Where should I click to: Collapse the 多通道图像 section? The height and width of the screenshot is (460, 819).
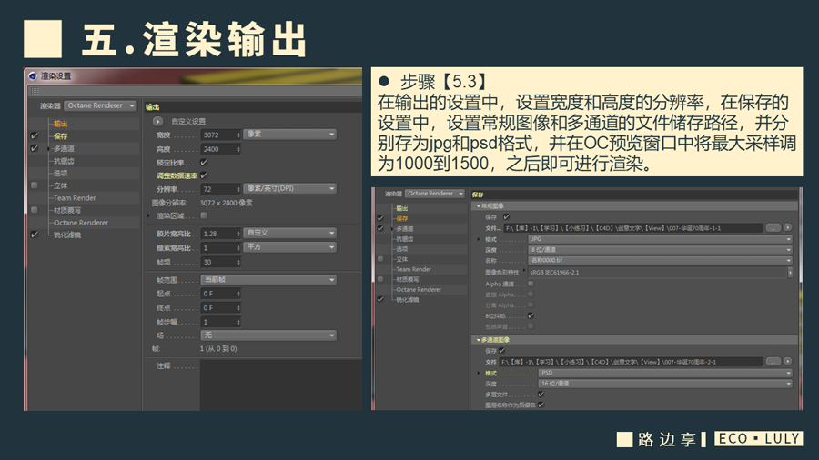(478, 340)
